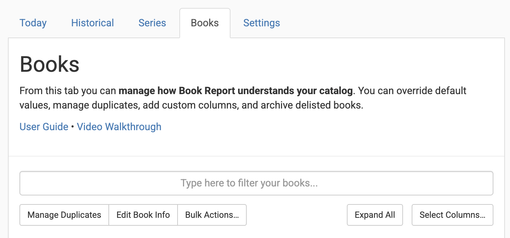Open the Historical tab
This screenshot has width=510, height=238.
click(x=92, y=23)
